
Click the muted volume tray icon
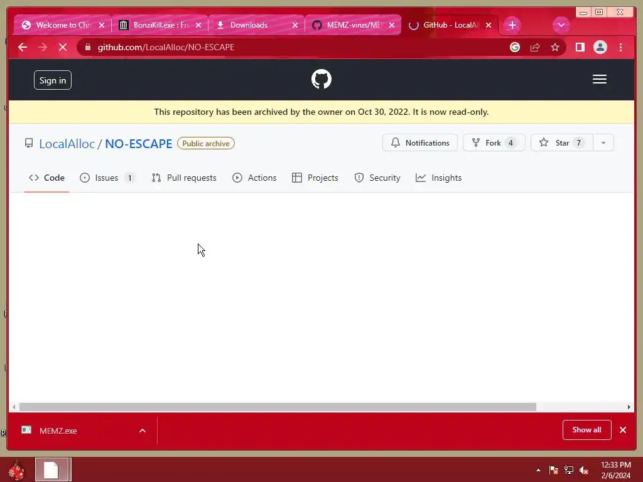pos(584,470)
